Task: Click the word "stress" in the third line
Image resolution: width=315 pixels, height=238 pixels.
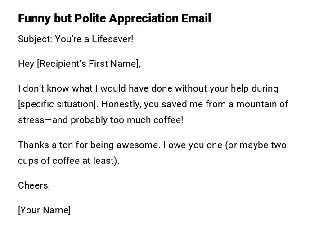Action: 31,120
